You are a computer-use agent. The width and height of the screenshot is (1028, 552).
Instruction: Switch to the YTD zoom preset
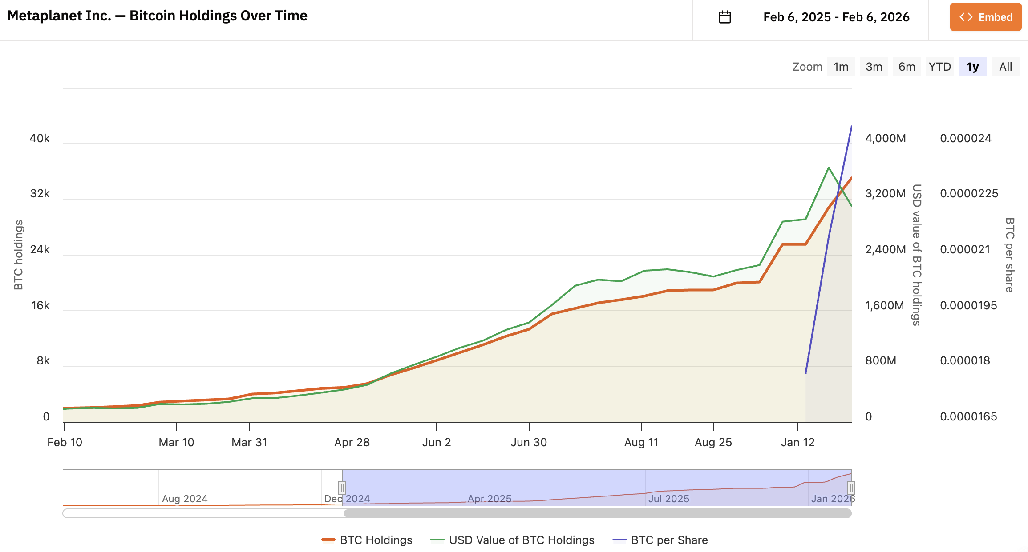pos(939,66)
